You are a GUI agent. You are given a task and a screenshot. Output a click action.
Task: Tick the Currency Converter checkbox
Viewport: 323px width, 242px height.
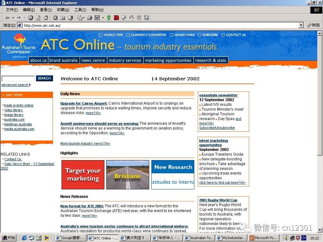click(128, 35)
